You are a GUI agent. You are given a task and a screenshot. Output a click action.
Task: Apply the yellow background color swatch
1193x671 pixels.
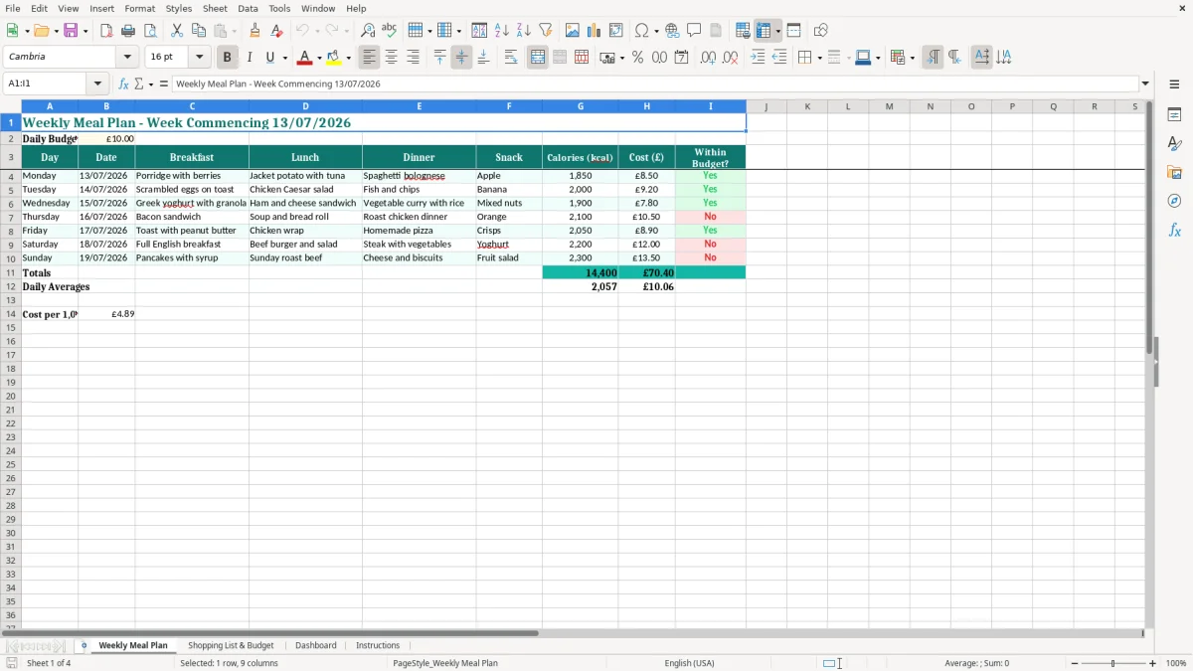pos(334,58)
